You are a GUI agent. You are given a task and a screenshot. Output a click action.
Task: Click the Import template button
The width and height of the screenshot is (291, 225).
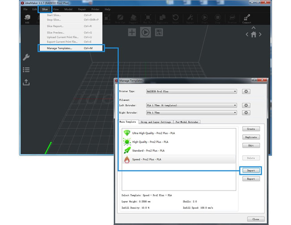pyautogui.click(x=251, y=170)
